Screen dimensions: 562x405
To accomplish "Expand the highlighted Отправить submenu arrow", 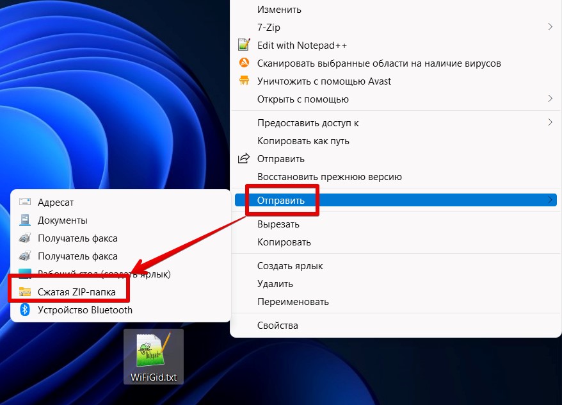I will click(x=550, y=200).
